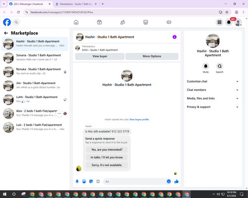Open the Marketplace storefront icon

[x=145, y=22]
